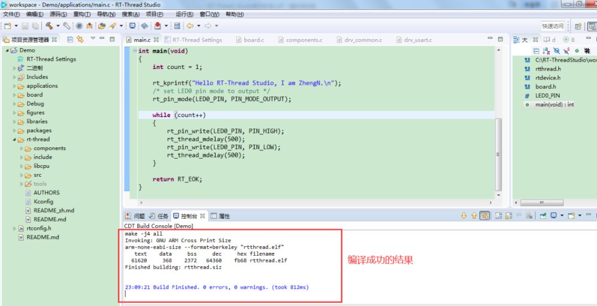
Task: Open build hammer dropdown arrow
Action: coord(58,26)
